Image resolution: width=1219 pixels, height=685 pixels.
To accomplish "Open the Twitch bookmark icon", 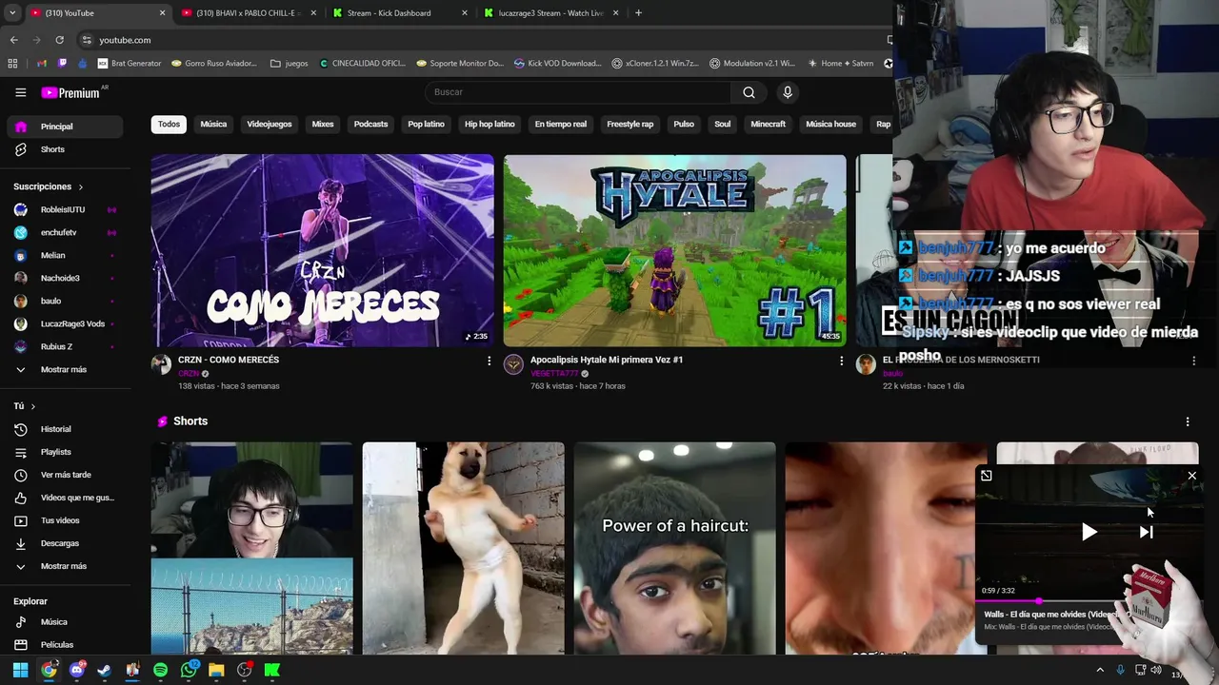I will 63,64.
